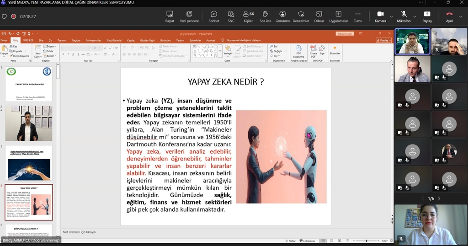
Task: Select the Slayt Gösterisi ribbon tab
Action: [x=114, y=40]
